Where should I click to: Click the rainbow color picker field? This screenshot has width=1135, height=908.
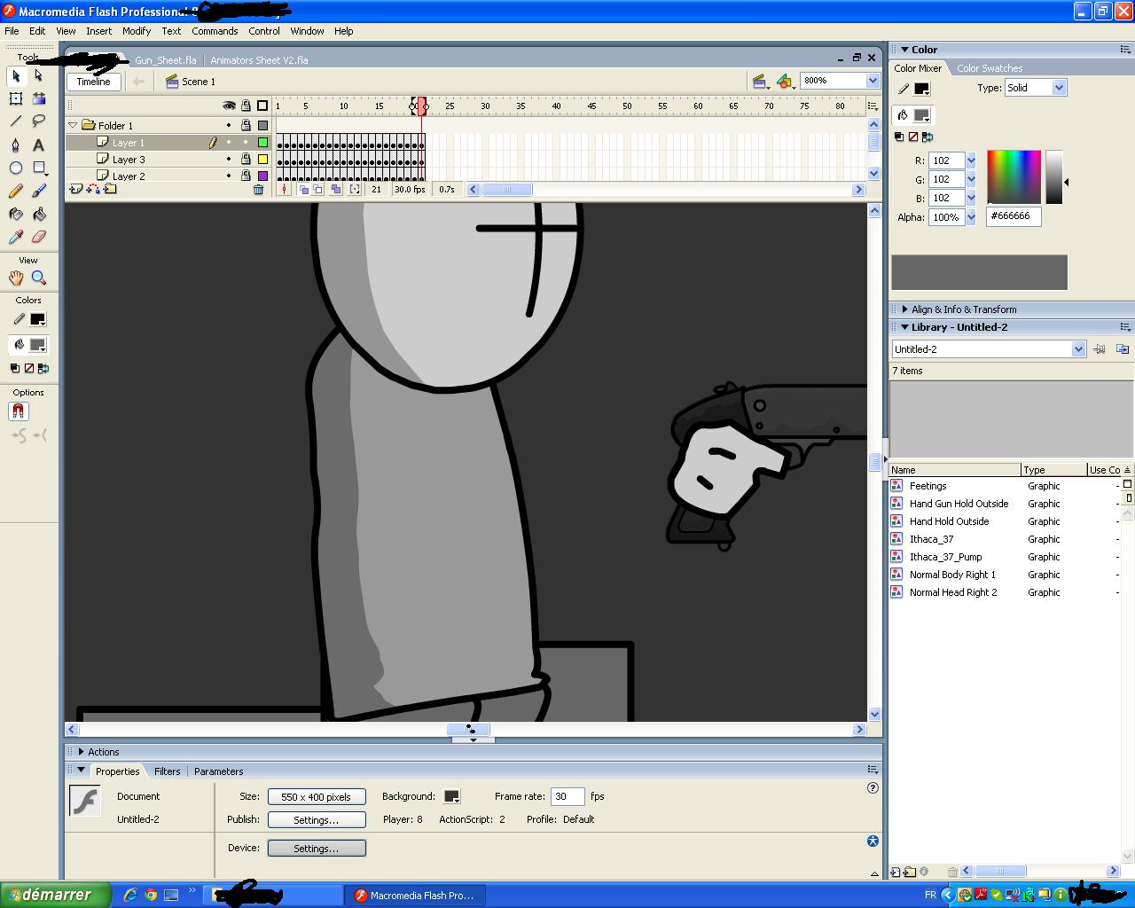pos(1014,177)
